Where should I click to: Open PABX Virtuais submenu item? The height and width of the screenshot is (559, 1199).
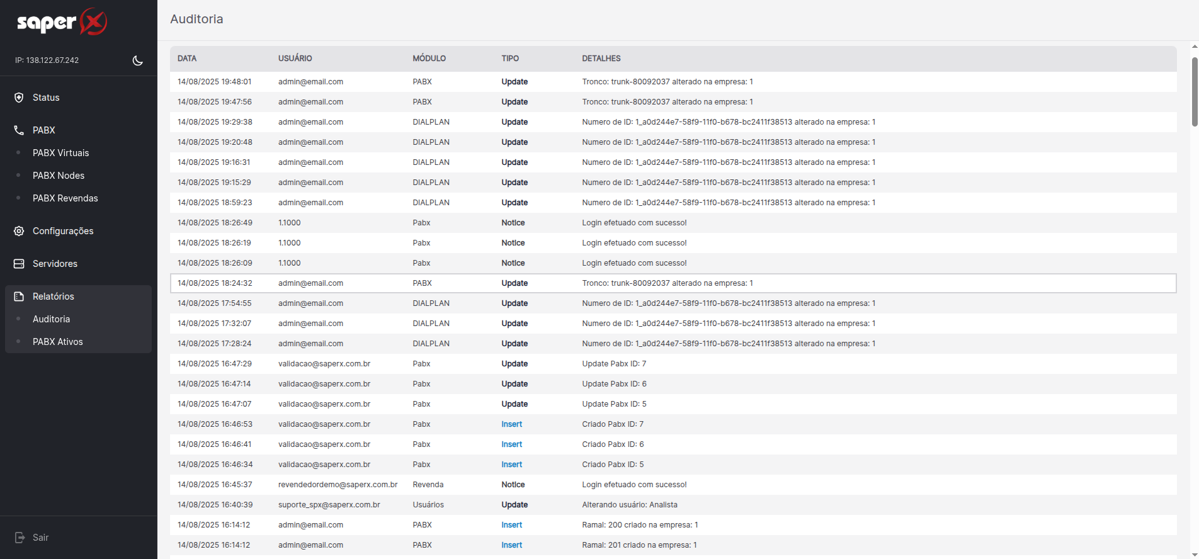coord(61,153)
